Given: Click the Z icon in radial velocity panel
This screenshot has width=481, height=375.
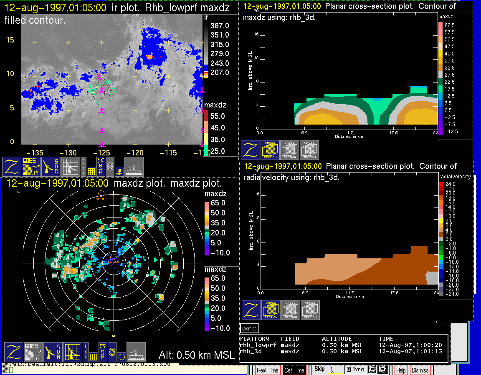Looking at the screenshot, I should tap(251, 310).
